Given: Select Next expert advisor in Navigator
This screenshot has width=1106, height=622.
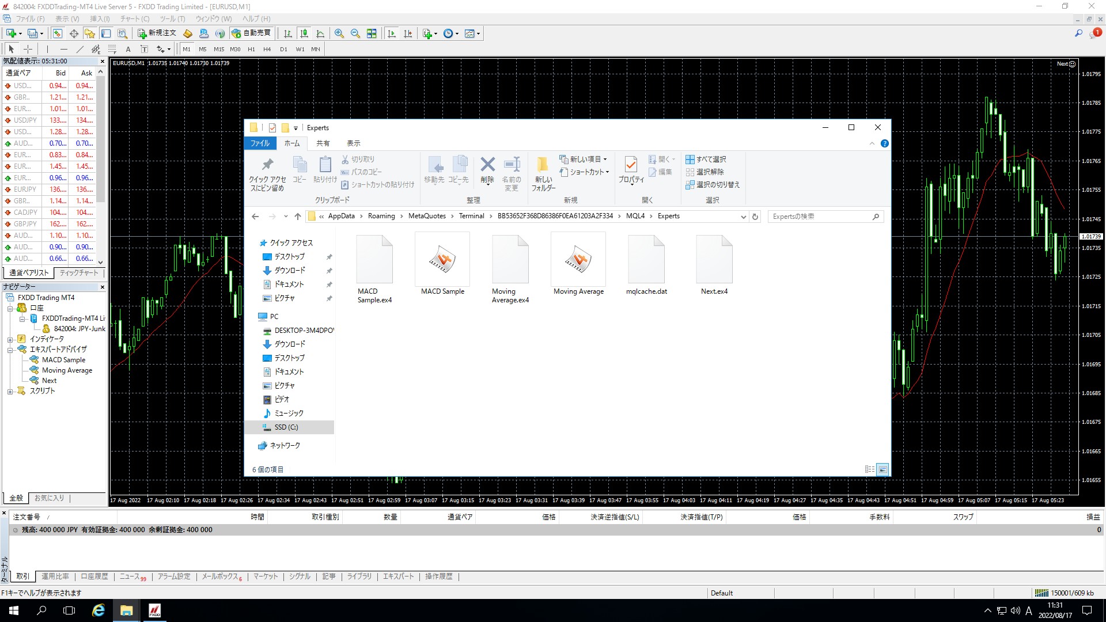Looking at the screenshot, I should [x=49, y=381].
